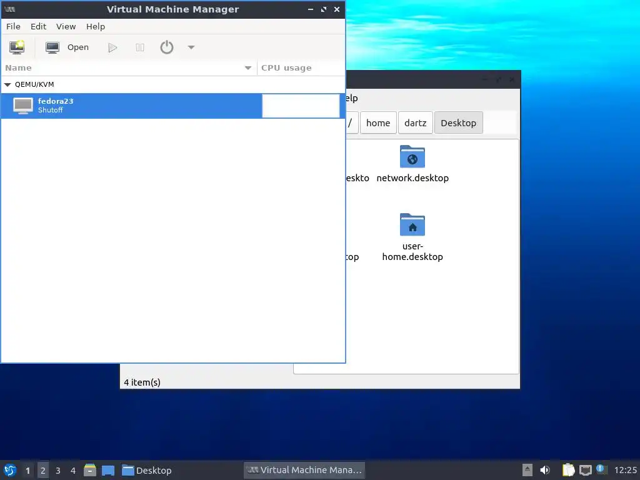The image size is (640, 480).
Task: Expand the shutdown options dropdown arrow
Action: 191,47
